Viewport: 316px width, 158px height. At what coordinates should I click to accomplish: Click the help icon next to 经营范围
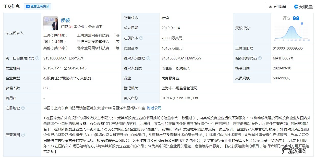point(23,135)
